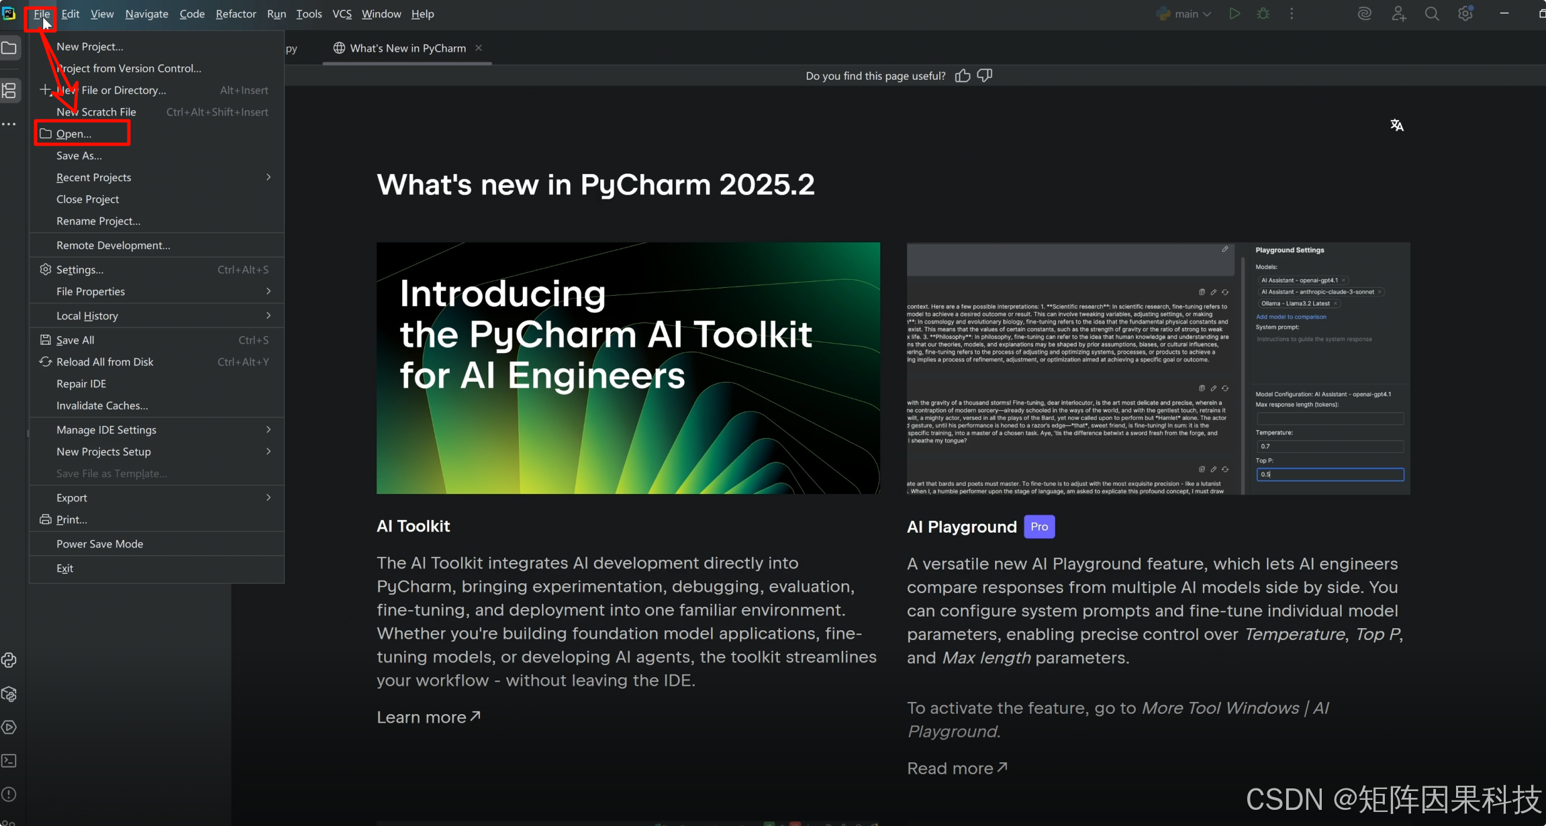Run the current configuration with the play icon

pyautogui.click(x=1235, y=13)
